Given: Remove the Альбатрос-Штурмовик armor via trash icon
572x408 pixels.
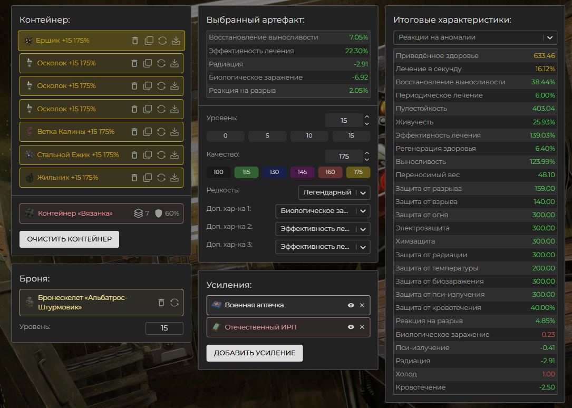Looking at the screenshot, I should 161,303.
